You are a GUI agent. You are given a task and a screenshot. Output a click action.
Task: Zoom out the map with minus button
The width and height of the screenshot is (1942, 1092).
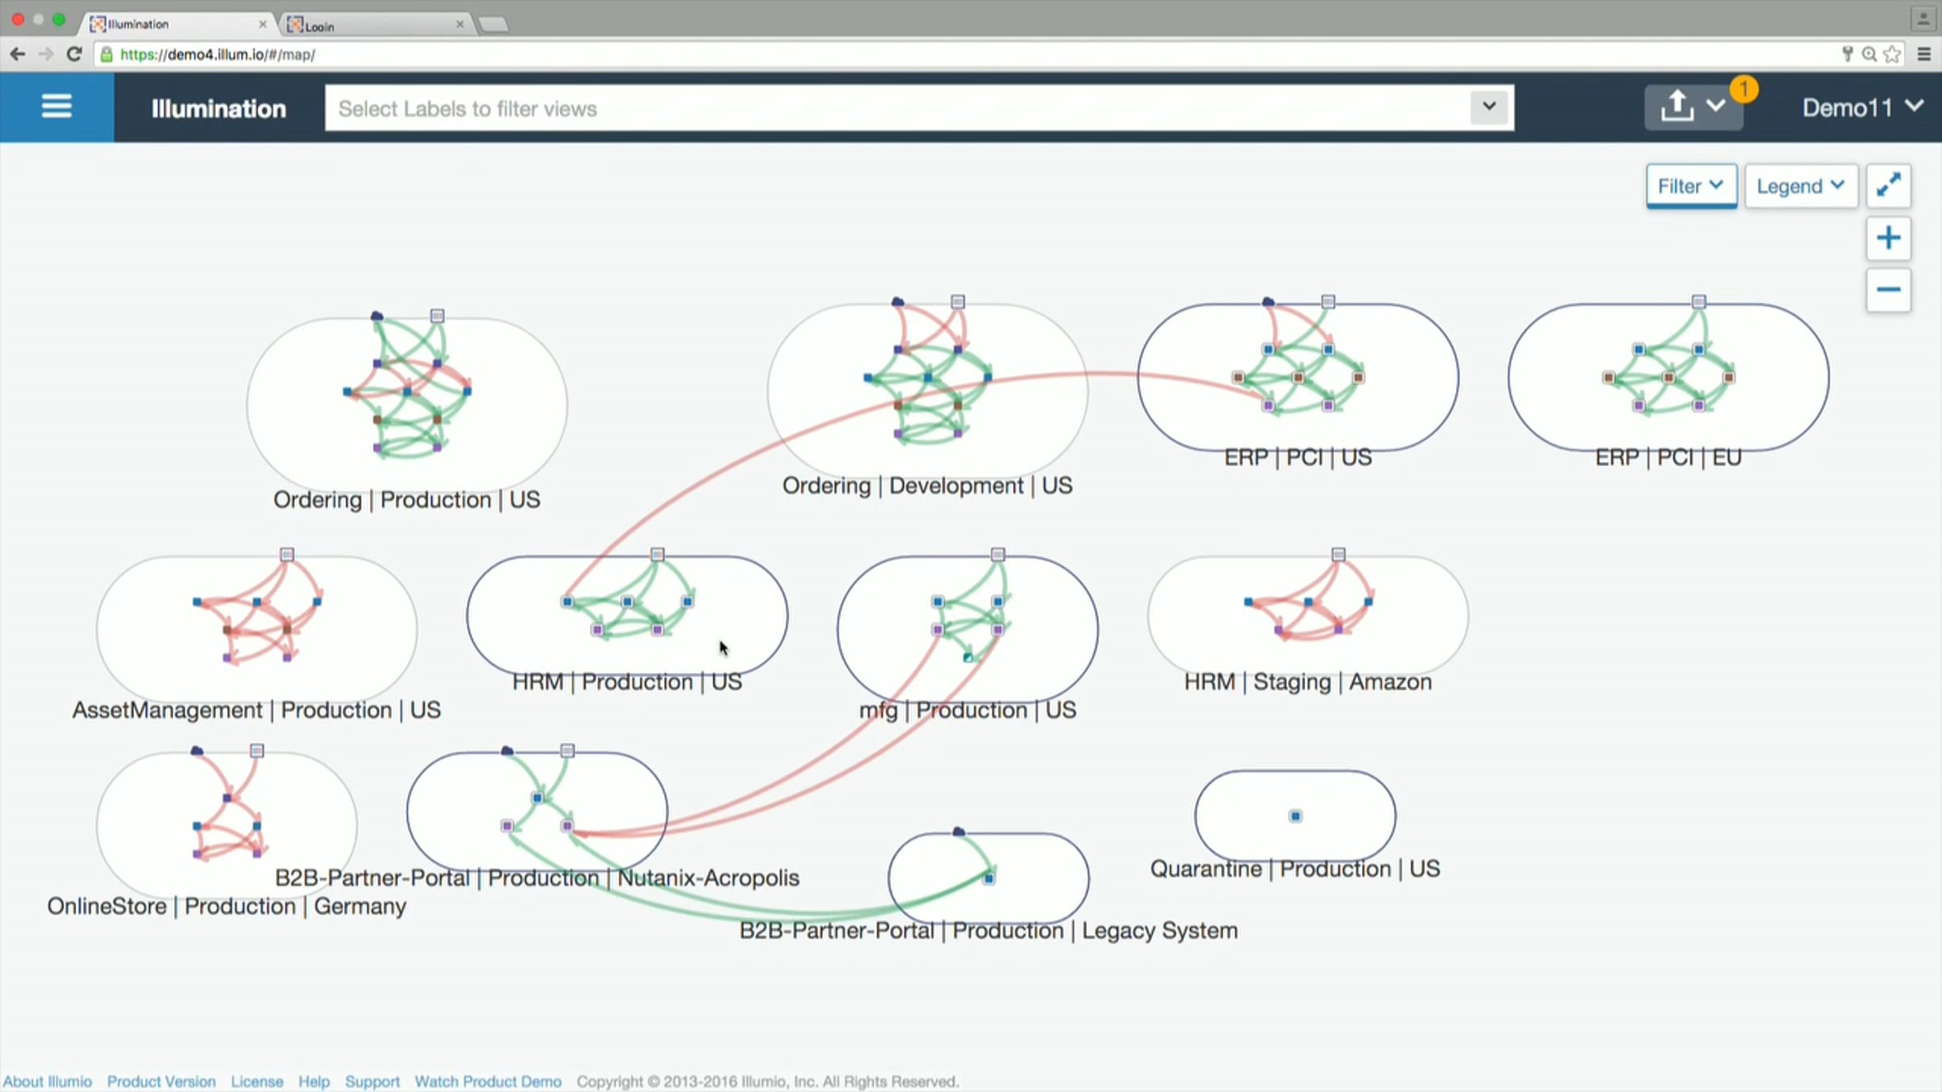[1889, 290]
